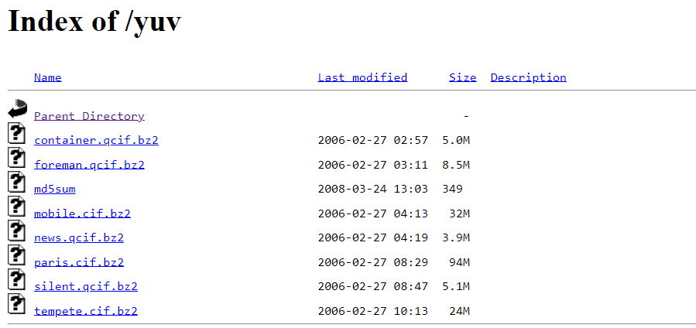
Task: Click the file icon beside container.qcif.bz2
Action: point(16,133)
